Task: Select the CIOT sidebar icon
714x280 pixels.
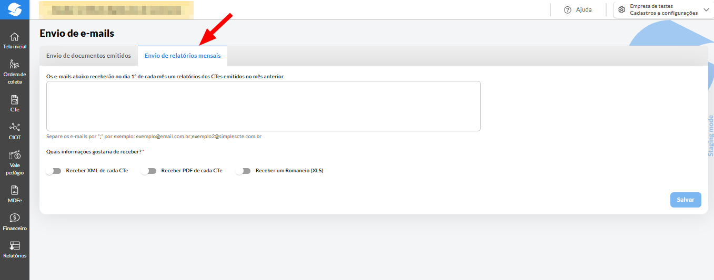Action: pos(15,131)
